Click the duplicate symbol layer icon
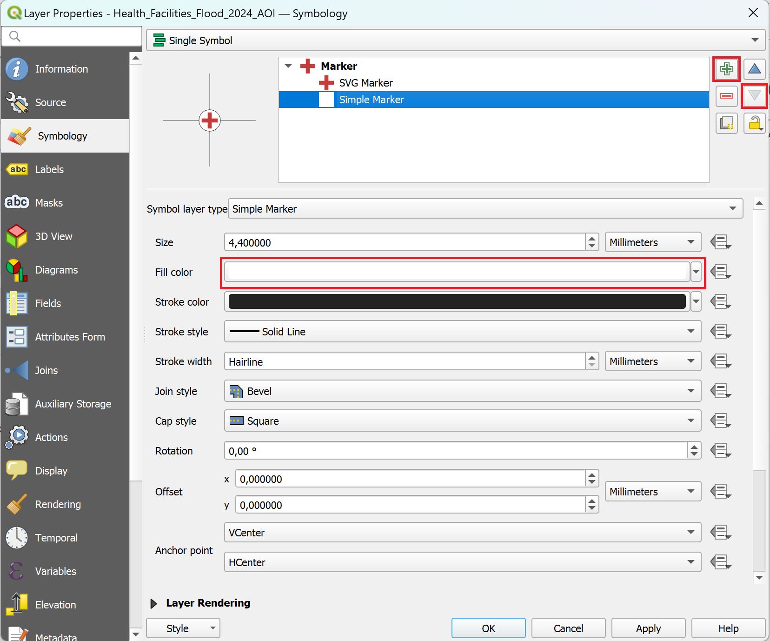Screen dimensions: 770x641 (x=726, y=123)
